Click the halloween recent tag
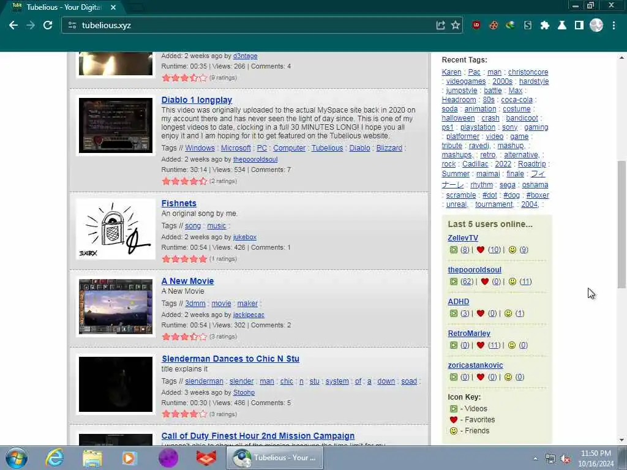The width and height of the screenshot is (627, 470). click(x=458, y=118)
